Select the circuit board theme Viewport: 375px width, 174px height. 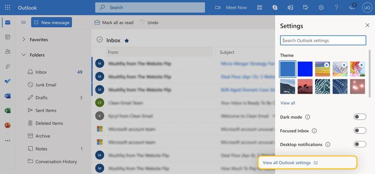tap(322, 87)
